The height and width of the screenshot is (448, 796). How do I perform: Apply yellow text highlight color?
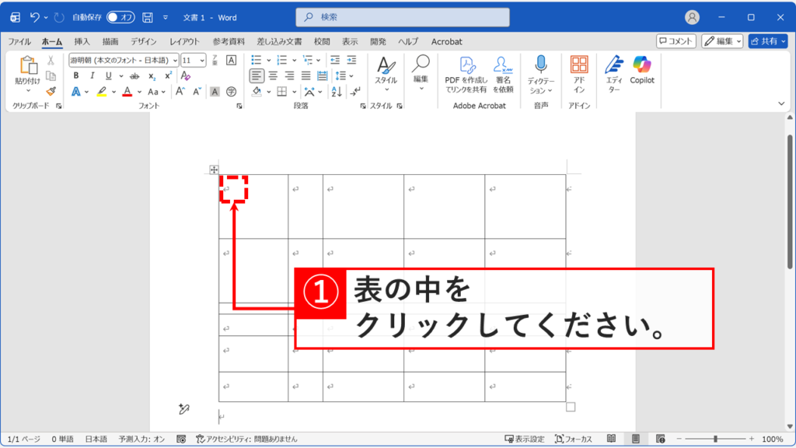(103, 91)
